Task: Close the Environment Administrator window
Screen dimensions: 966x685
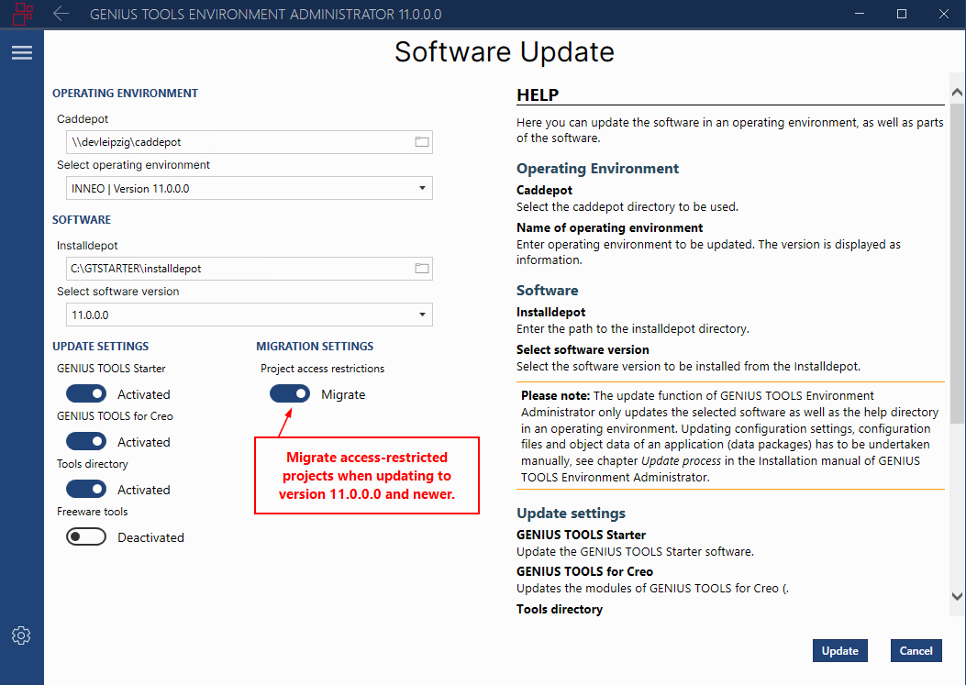Action: point(943,14)
